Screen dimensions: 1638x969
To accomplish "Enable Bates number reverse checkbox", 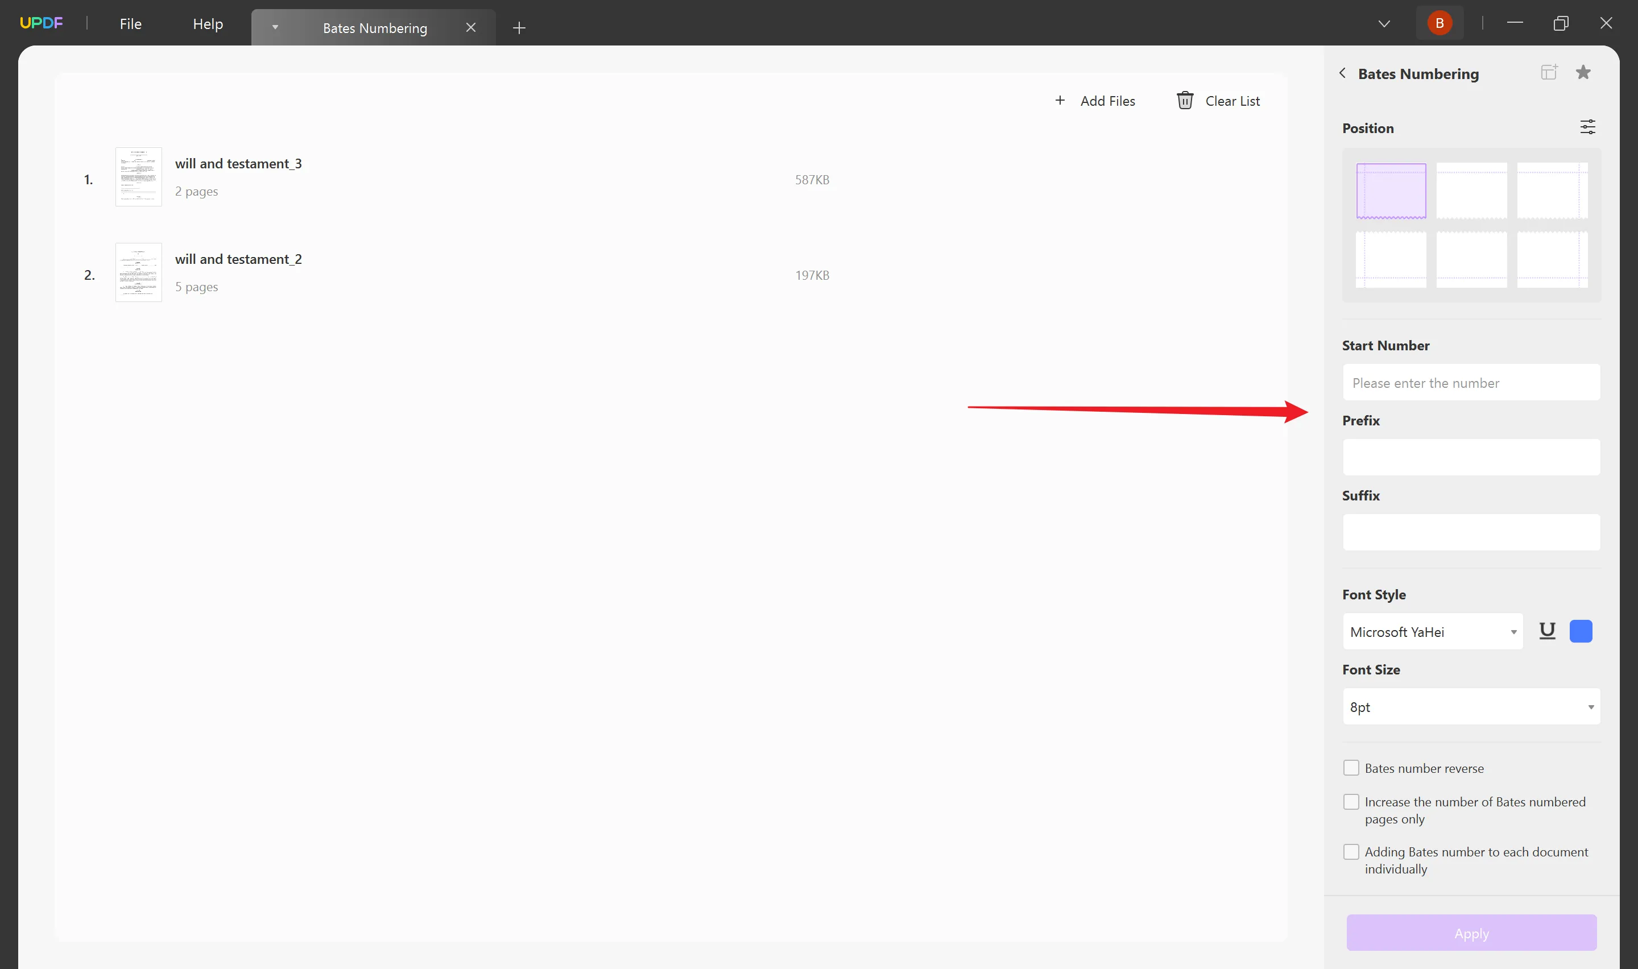I will pos(1351,766).
